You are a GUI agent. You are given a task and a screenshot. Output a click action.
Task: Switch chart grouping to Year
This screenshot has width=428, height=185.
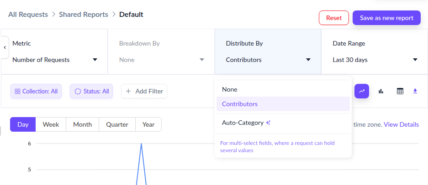tap(148, 124)
